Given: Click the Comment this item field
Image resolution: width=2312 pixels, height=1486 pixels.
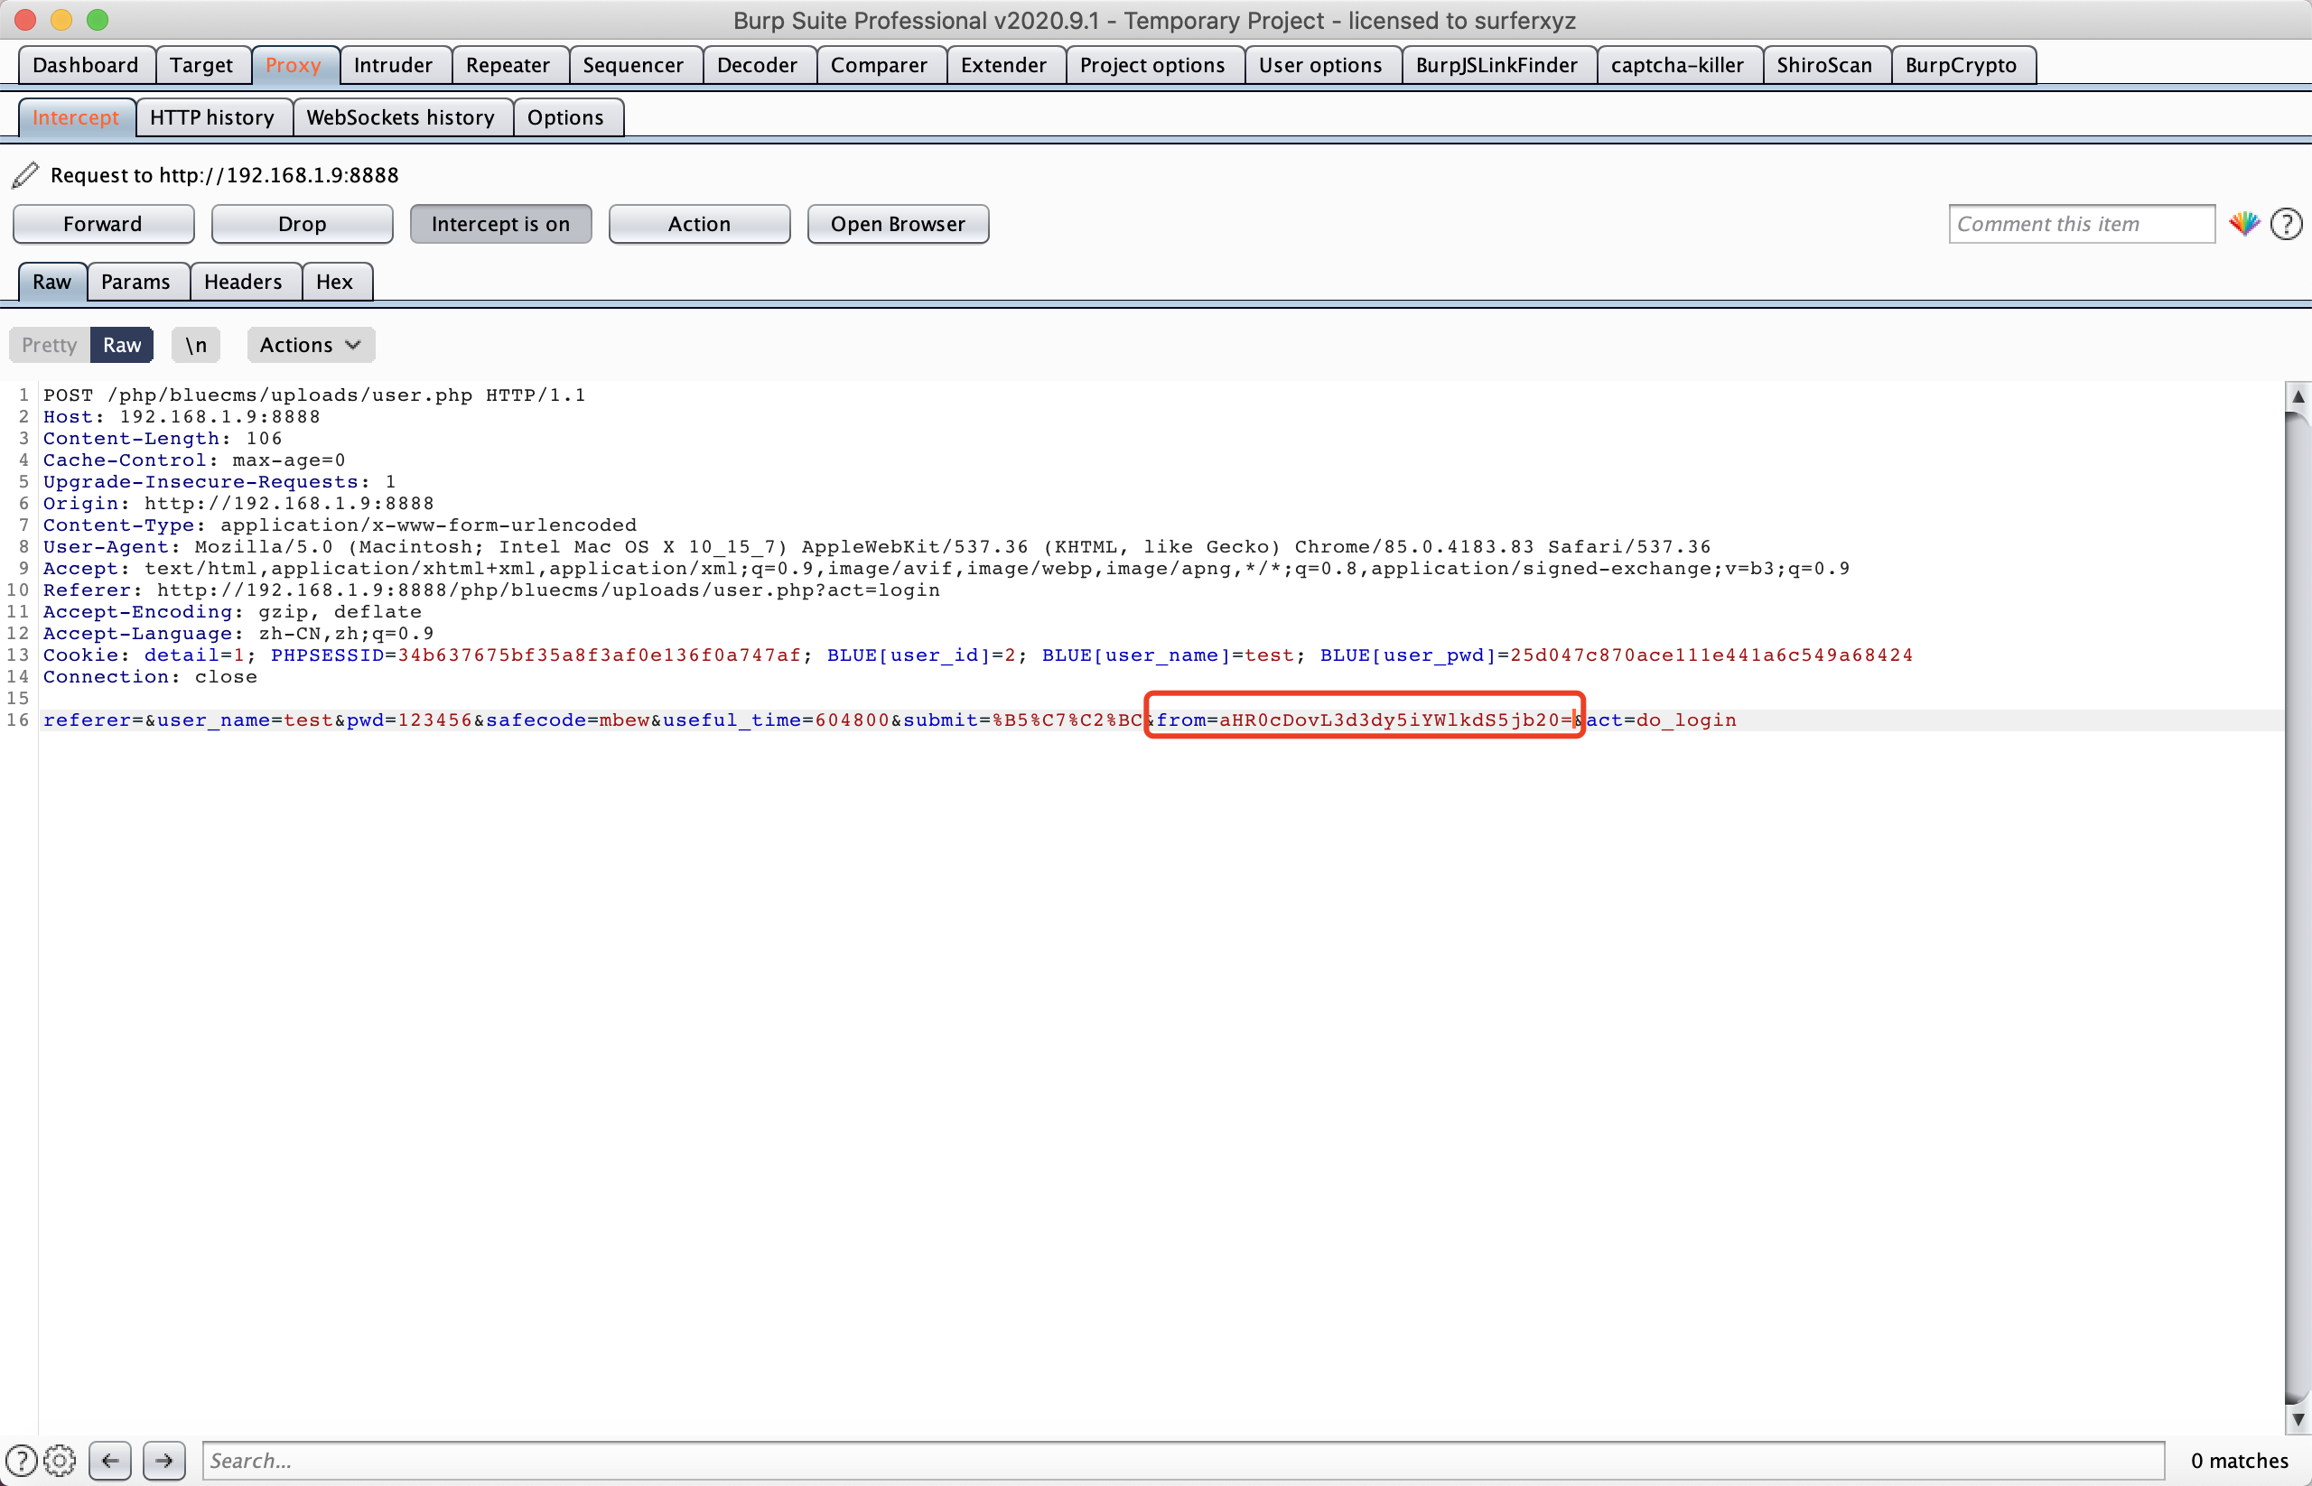Looking at the screenshot, I should tap(2080, 224).
